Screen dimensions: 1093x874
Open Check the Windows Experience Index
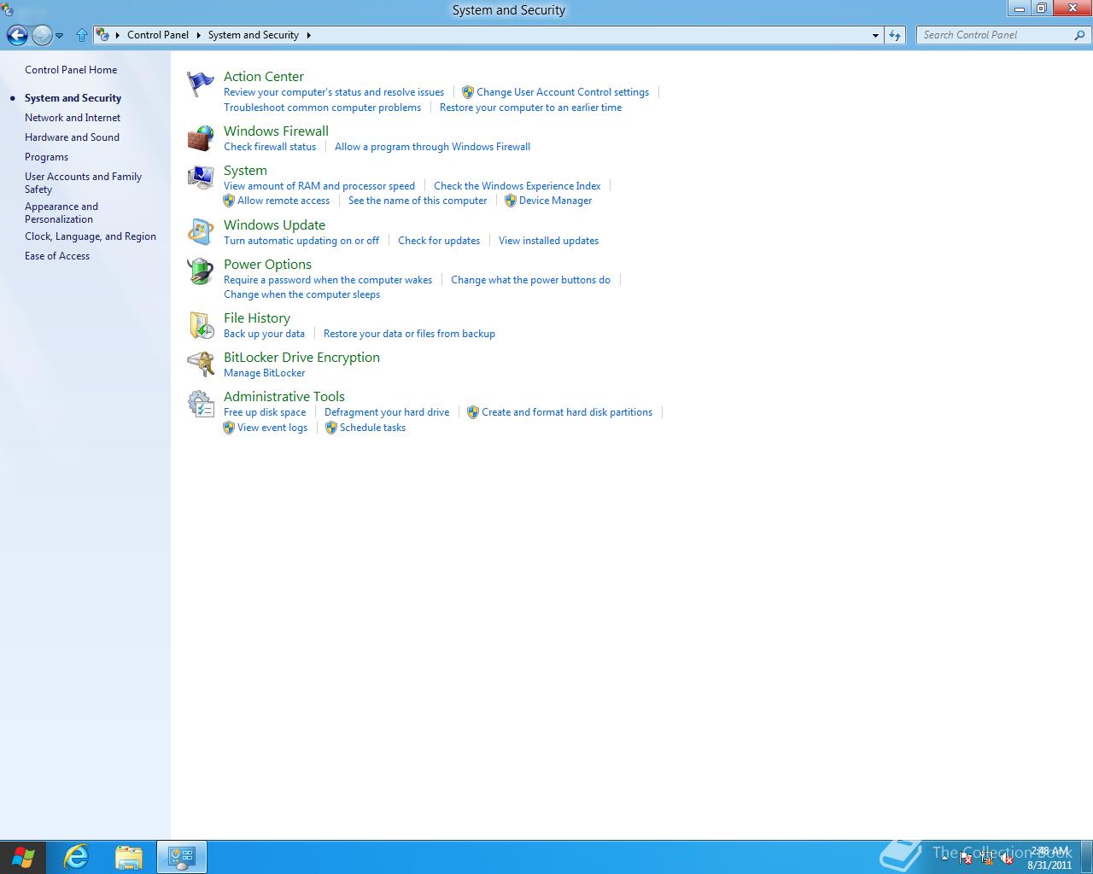coord(517,186)
